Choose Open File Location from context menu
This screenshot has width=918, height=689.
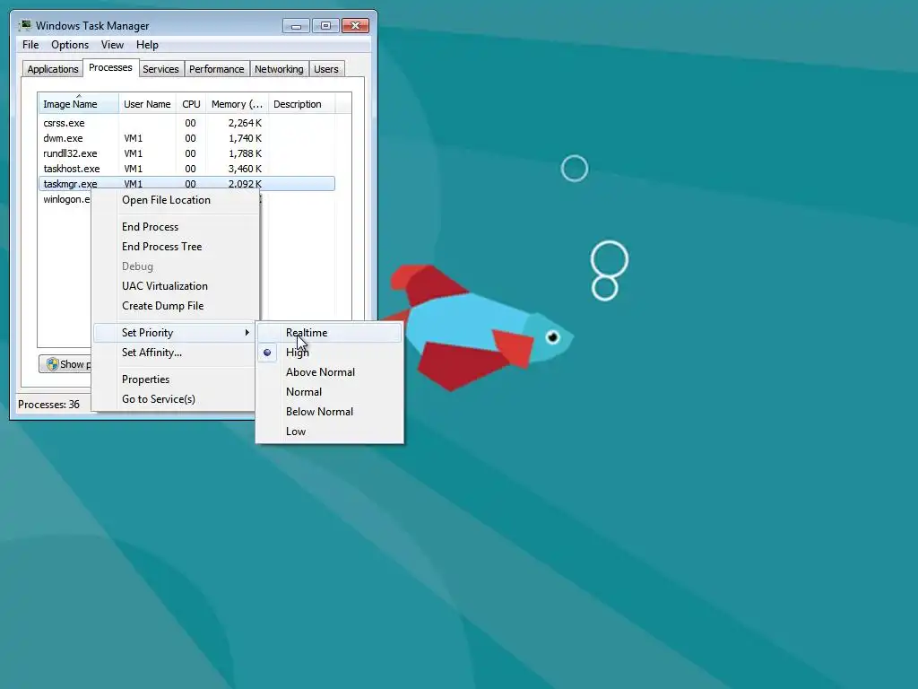(x=175, y=200)
